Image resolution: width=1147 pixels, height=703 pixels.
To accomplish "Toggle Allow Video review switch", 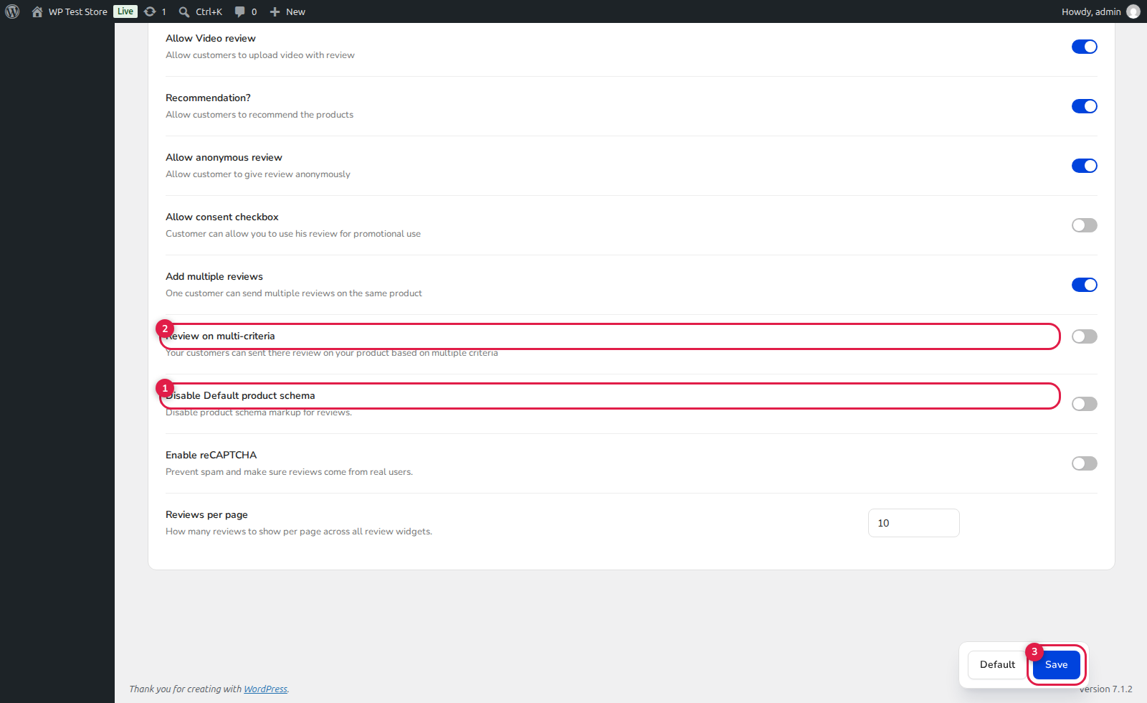I will point(1085,47).
